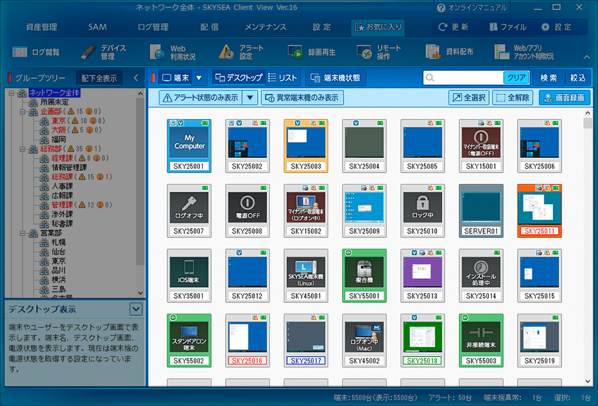Open 資料配布 document distribution
Viewport: 598px width, 406px height.
pyautogui.click(x=449, y=52)
